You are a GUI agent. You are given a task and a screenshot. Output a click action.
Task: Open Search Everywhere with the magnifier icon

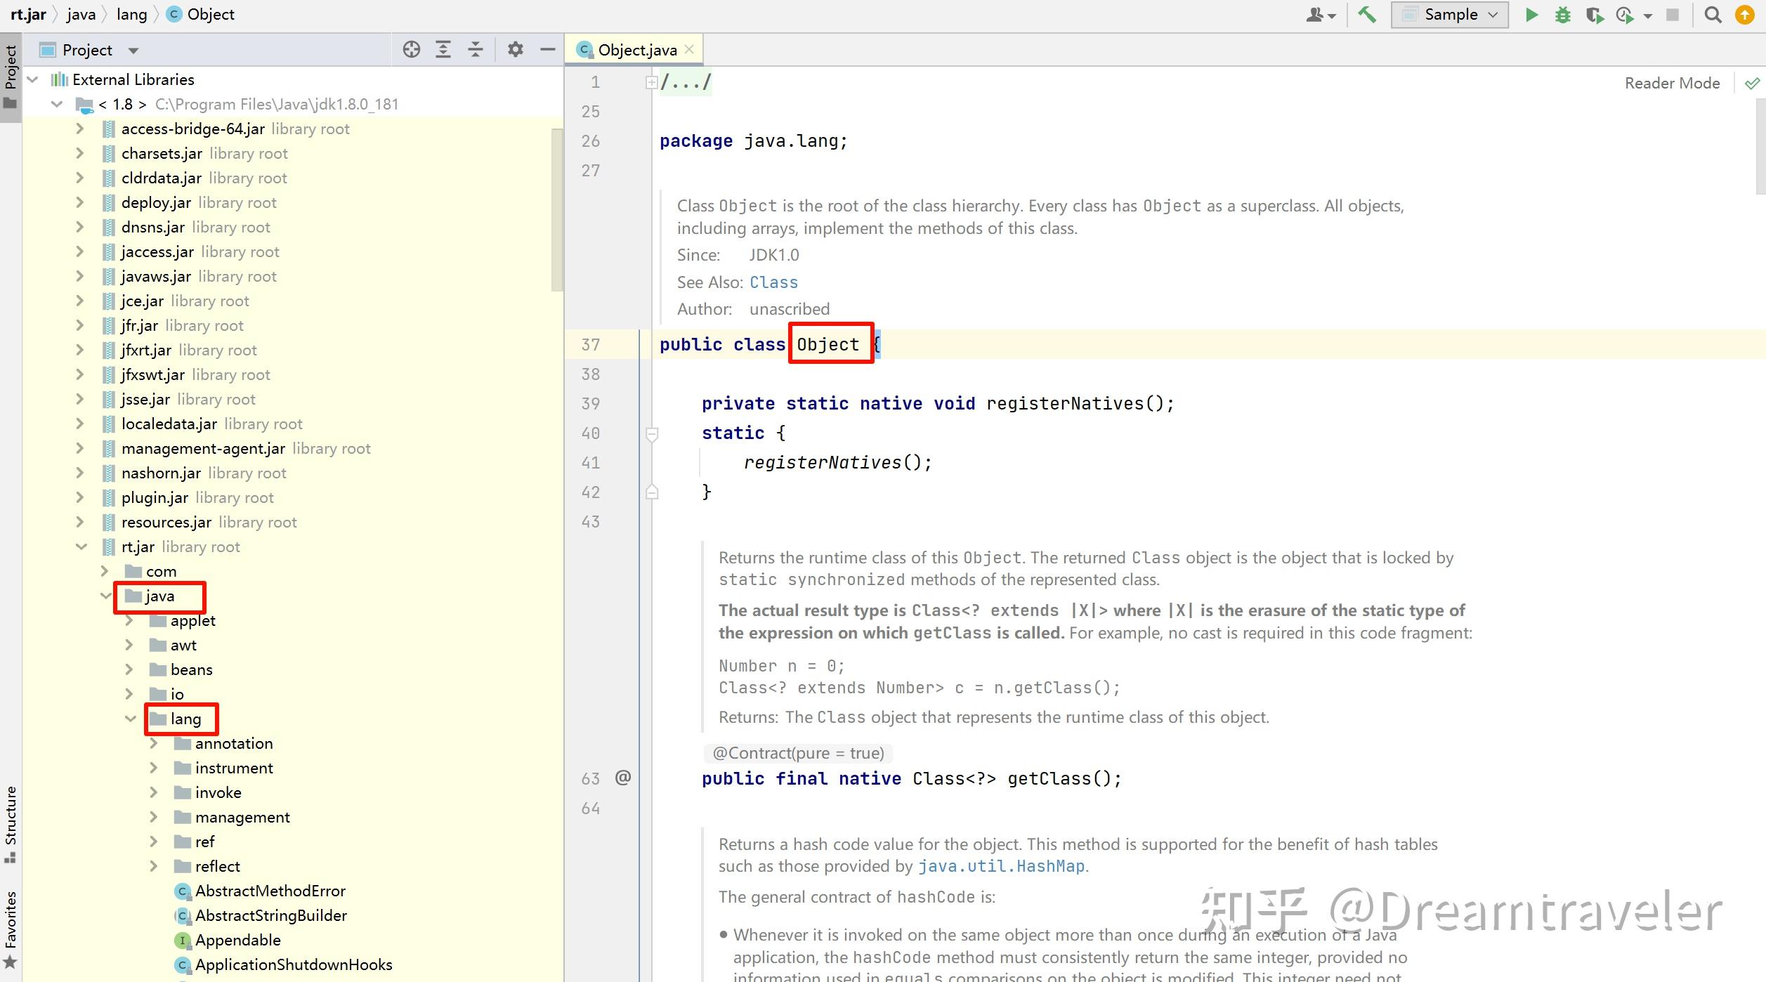tap(1713, 14)
